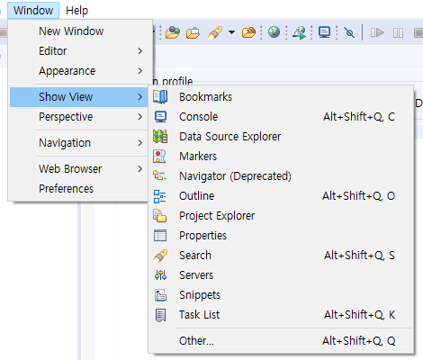Click the Alt+Shift+Q, Q shortcut text
Screen dimensions: 423x360
point(359,341)
